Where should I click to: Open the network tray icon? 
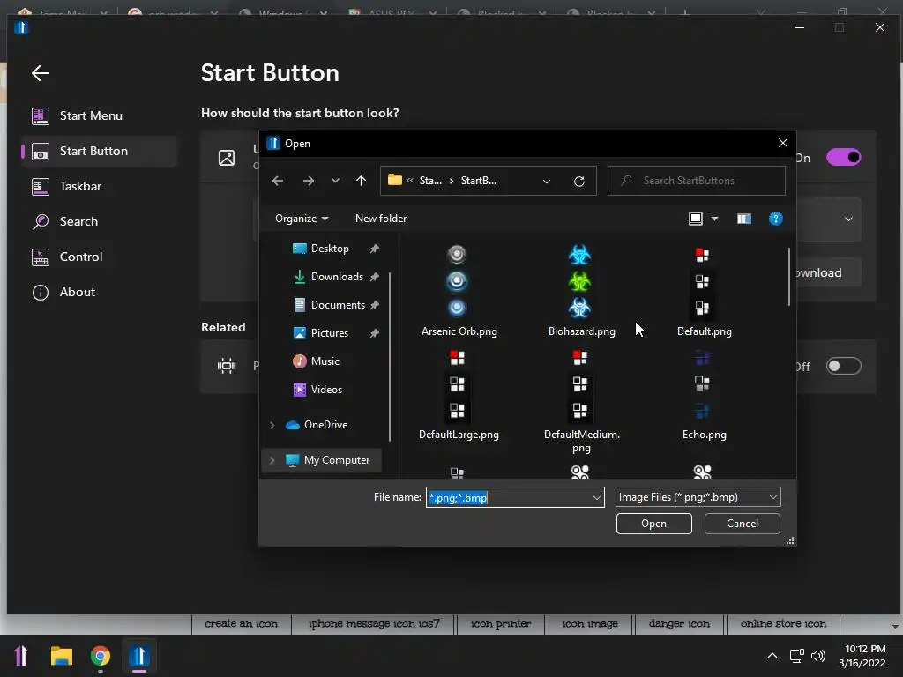[797, 656]
